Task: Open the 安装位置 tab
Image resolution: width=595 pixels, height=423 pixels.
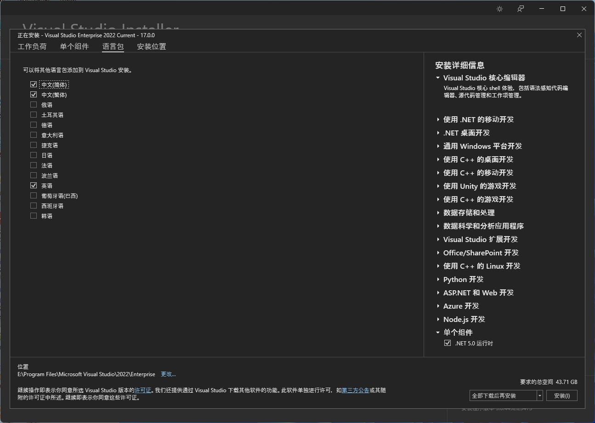Action: point(152,46)
